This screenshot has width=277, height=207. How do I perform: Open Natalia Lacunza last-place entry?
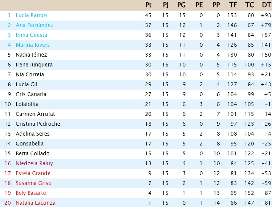click(35, 203)
